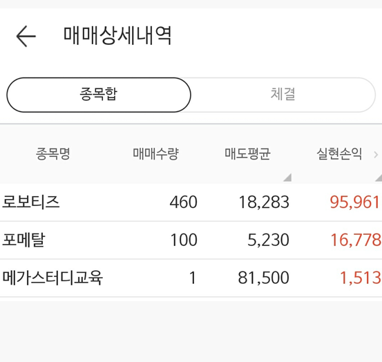Open the 로보티즈 stock row
Viewport: 382px width, 362px height.
coord(191,202)
